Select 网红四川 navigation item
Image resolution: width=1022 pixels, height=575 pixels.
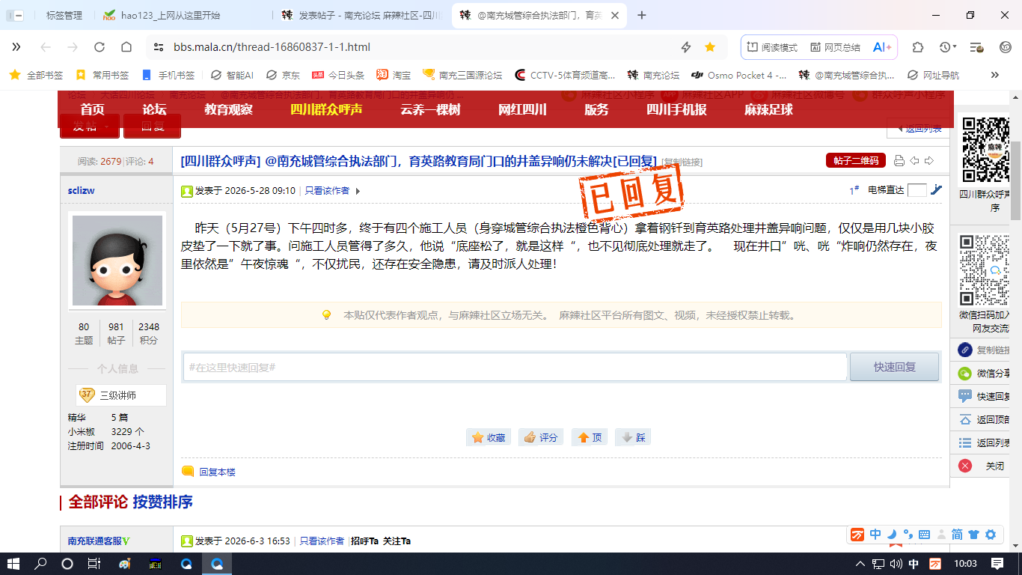522,109
